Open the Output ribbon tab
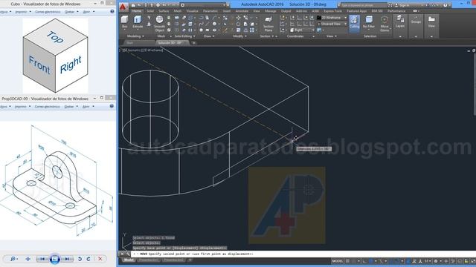Viewport: 476px width, 267px height. coord(286,11)
